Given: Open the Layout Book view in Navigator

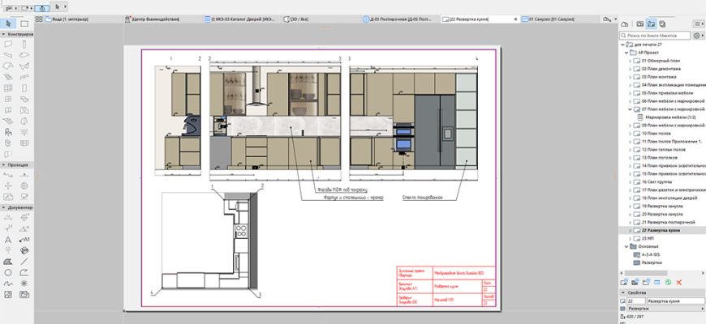Looking at the screenshot, I should (652, 25).
